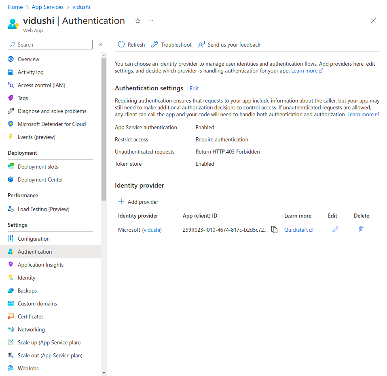
Task: Delete the Microsoft identity provider via trash icon
Action: click(361, 229)
